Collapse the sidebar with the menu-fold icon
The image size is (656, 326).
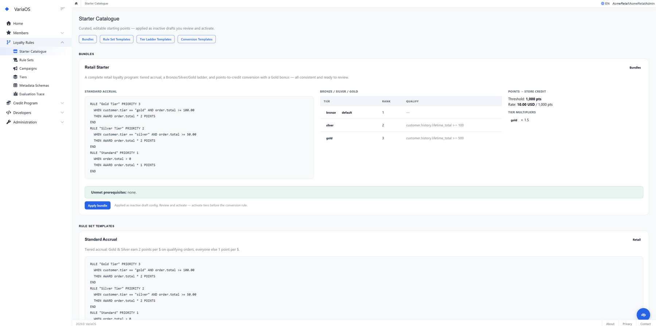63,9
